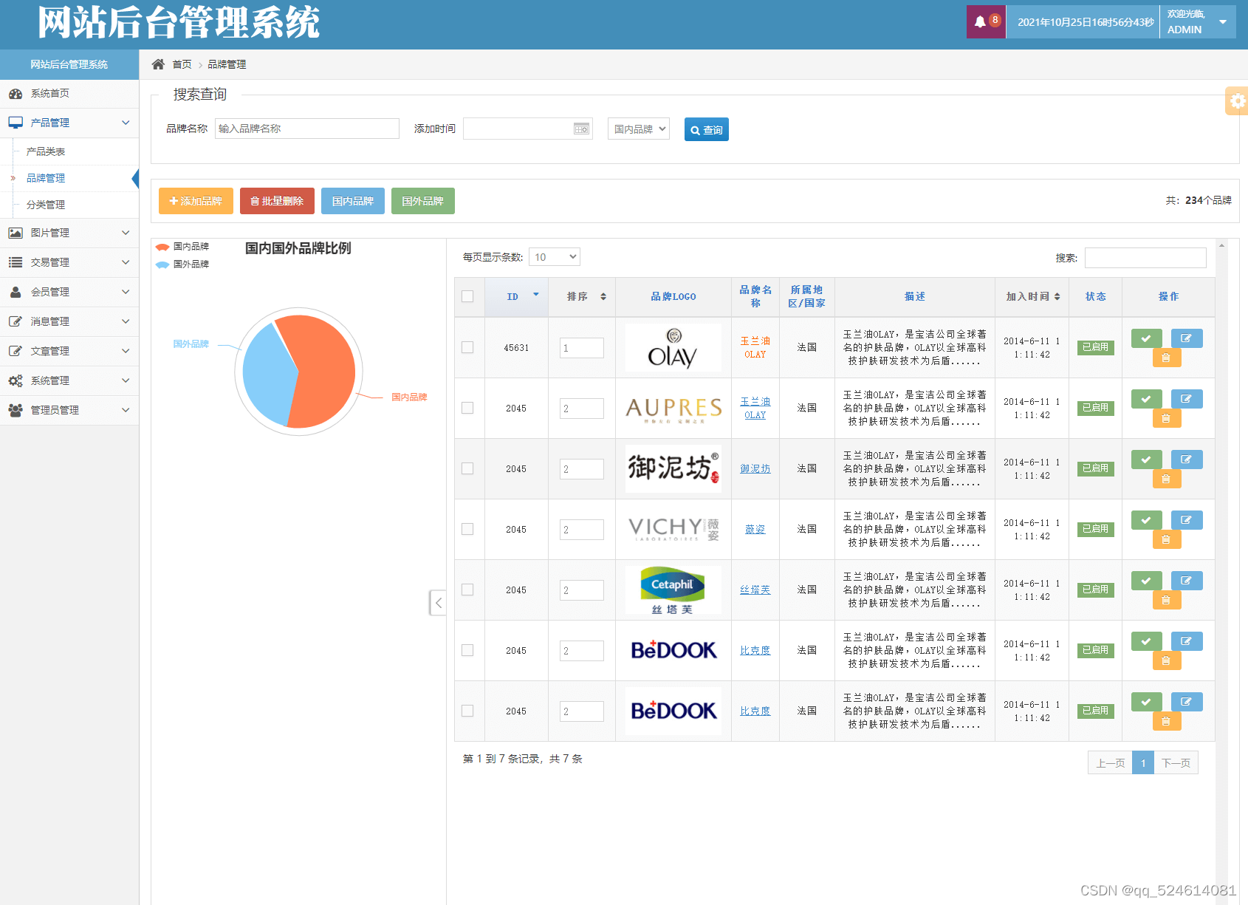Screen dimensions: 1248x905
Task: Focus the table 搜索 input box
Action: [x=1145, y=258]
